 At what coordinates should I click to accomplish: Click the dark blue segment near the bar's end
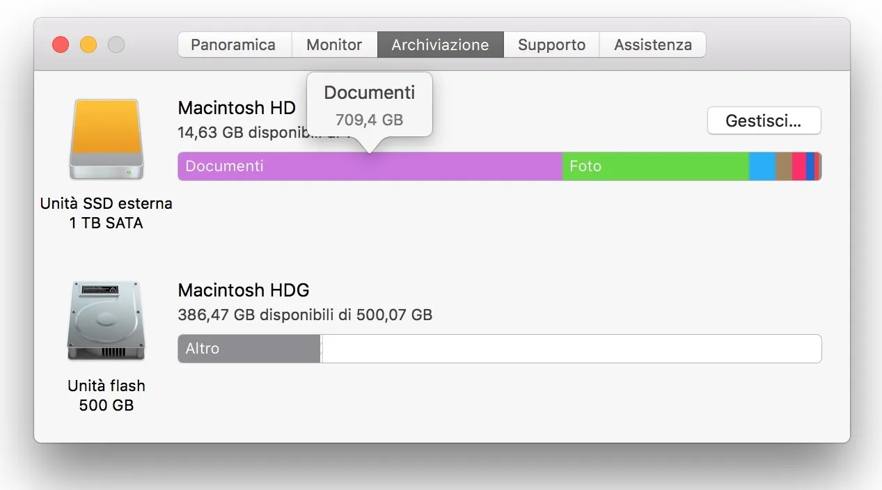810,166
